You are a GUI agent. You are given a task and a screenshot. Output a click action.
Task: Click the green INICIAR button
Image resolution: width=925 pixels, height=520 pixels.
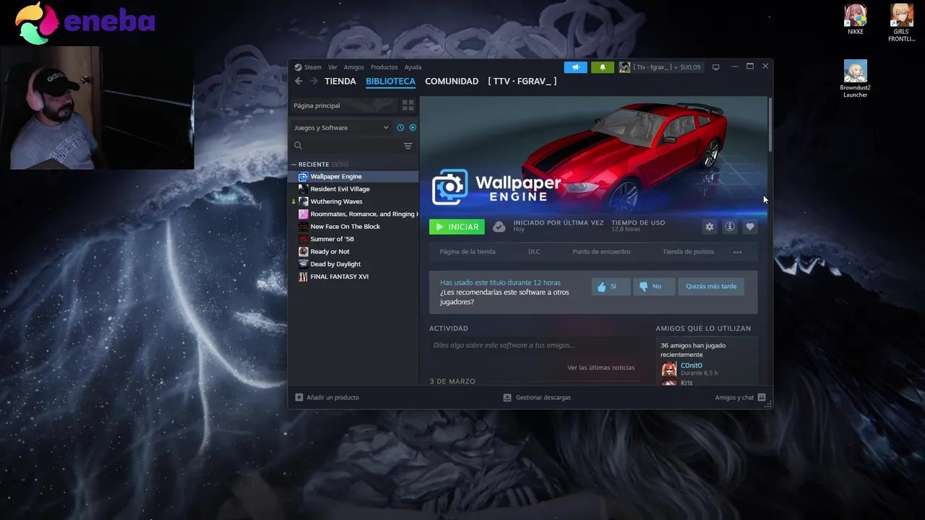(x=457, y=227)
